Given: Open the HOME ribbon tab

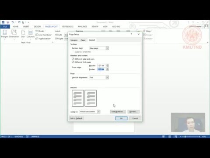Looking at the screenshot, I should pyautogui.click(x=15, y=26).
